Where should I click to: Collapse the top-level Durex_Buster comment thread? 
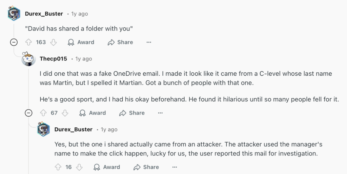(14, 42)
